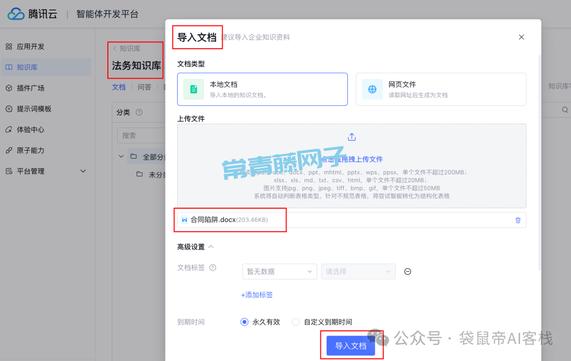This screenshot has height=361, width=571.
Task: Click the 平台管理 icon
Action: (9, 171)
